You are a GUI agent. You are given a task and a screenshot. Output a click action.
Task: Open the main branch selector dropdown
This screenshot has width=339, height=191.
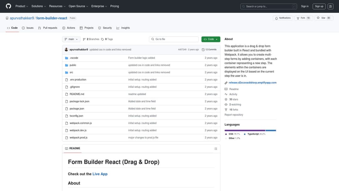pyautogui.click(x=71, y=39)
